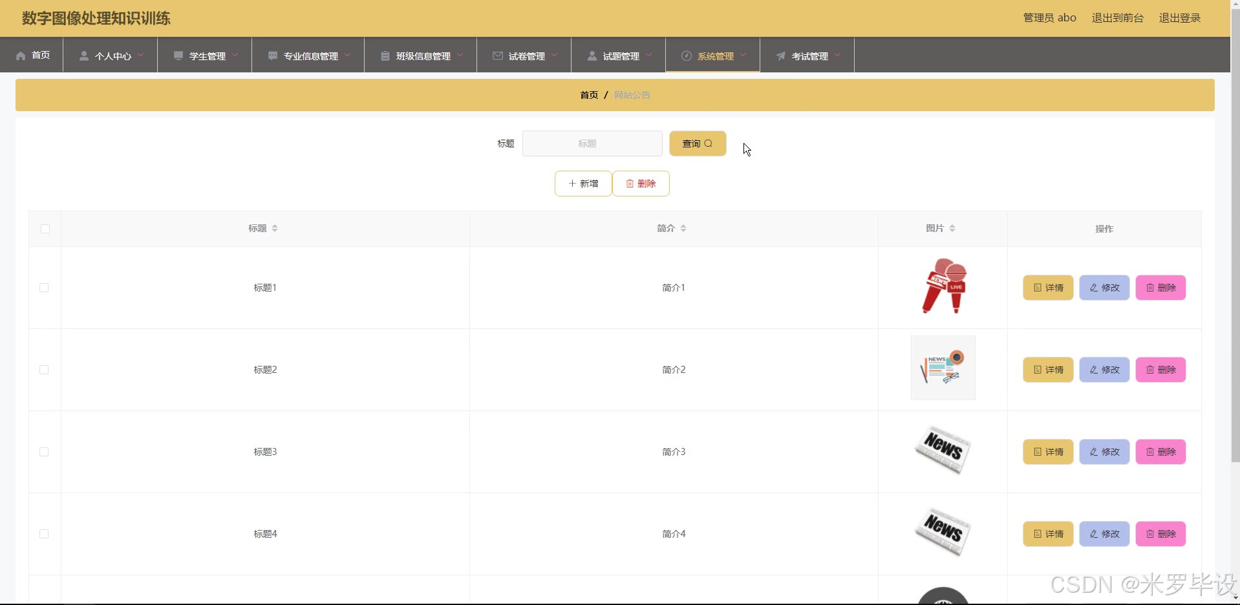Expand the 学生管理 dropdown chevron
The height and width of the screenshot is (605, 1240).
[x=235, y=56]
